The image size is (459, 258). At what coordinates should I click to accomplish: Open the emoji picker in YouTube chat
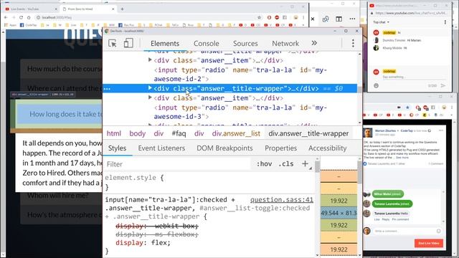click(376, 86)
